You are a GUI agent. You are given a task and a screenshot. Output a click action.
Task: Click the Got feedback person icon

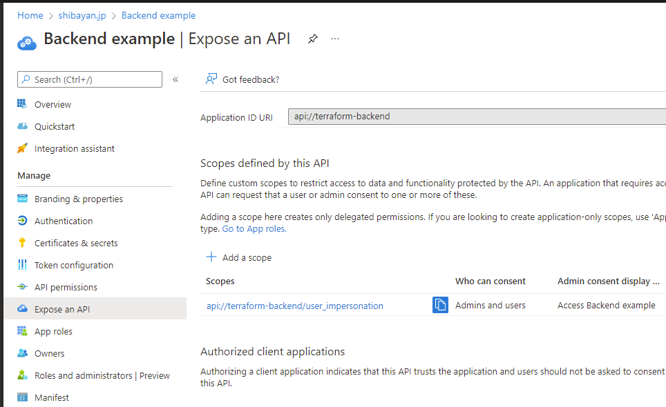[211, 79]
